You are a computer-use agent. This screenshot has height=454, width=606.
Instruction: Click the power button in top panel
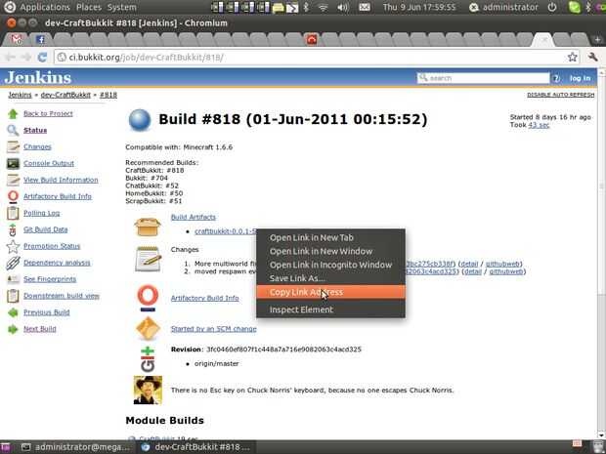552,7
